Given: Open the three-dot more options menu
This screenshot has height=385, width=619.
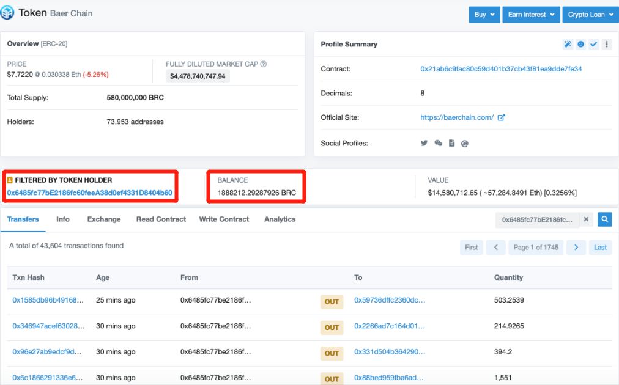Looking at the screenshot, I should (607, 44).
